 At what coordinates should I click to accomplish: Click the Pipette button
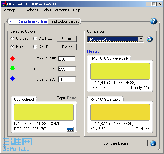[x=67, y=39]
